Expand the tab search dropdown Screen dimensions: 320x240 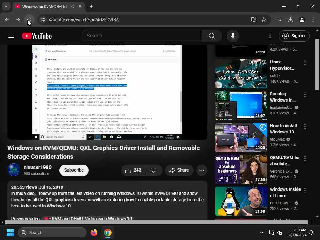click(6, 6)
